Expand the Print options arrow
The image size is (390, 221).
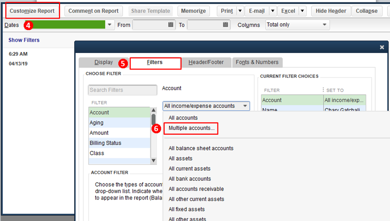point(240,11)
